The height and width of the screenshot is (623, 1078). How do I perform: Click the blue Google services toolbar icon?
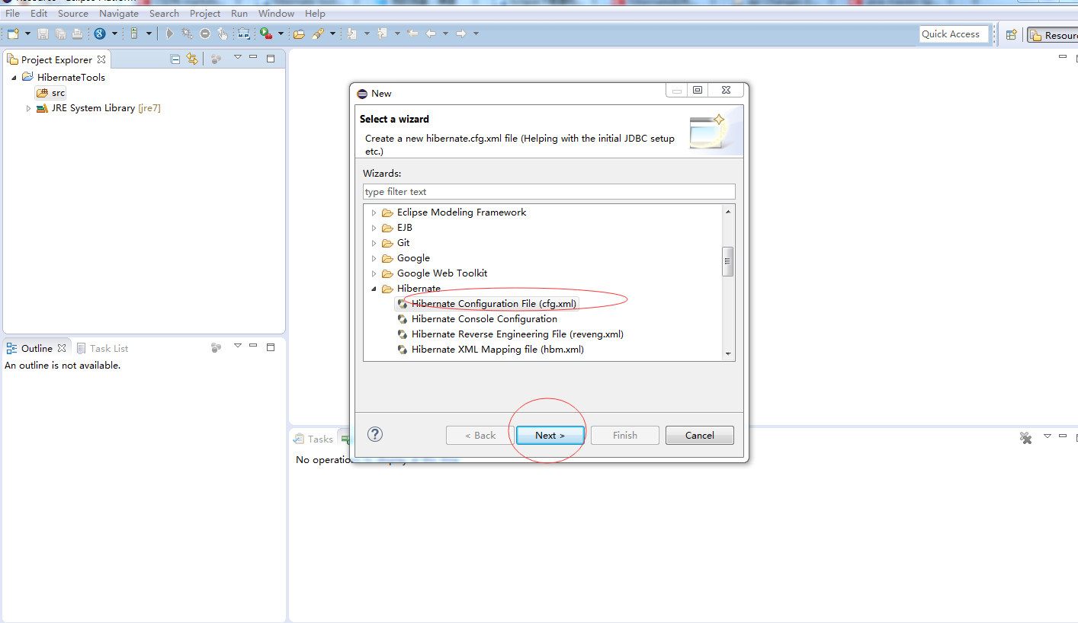pyautogui.click(x=100, y=34)
